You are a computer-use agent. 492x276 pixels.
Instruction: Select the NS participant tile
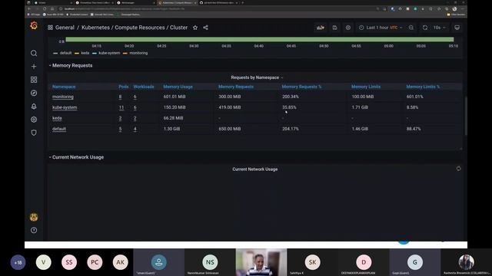click(210, 262)
